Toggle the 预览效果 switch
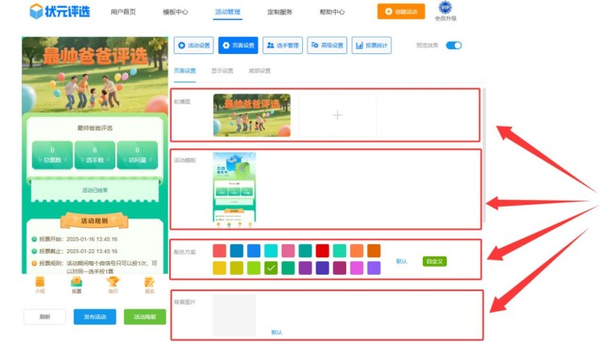604x345 pixels. [454, 46]
